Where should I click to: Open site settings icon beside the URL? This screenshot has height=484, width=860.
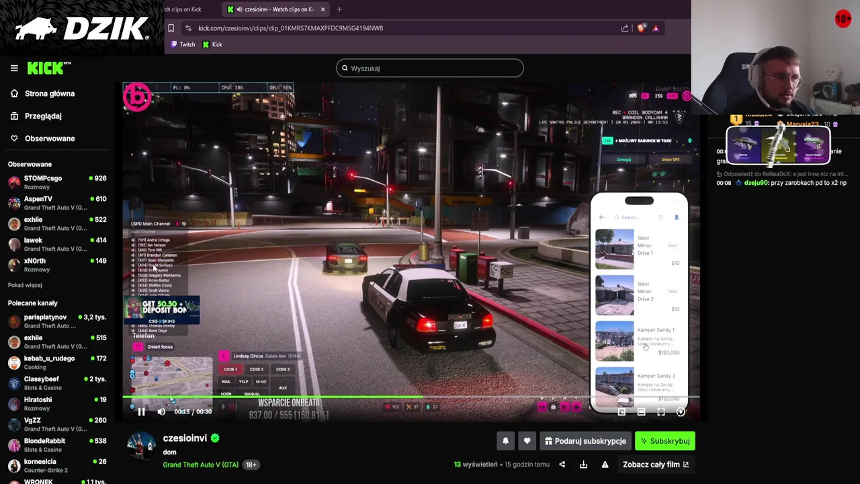tap(189, 28)
